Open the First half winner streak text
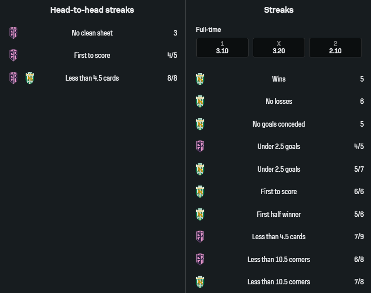Image resolution: width=371 pixels, height=293 pixels. tap(279, 214)
